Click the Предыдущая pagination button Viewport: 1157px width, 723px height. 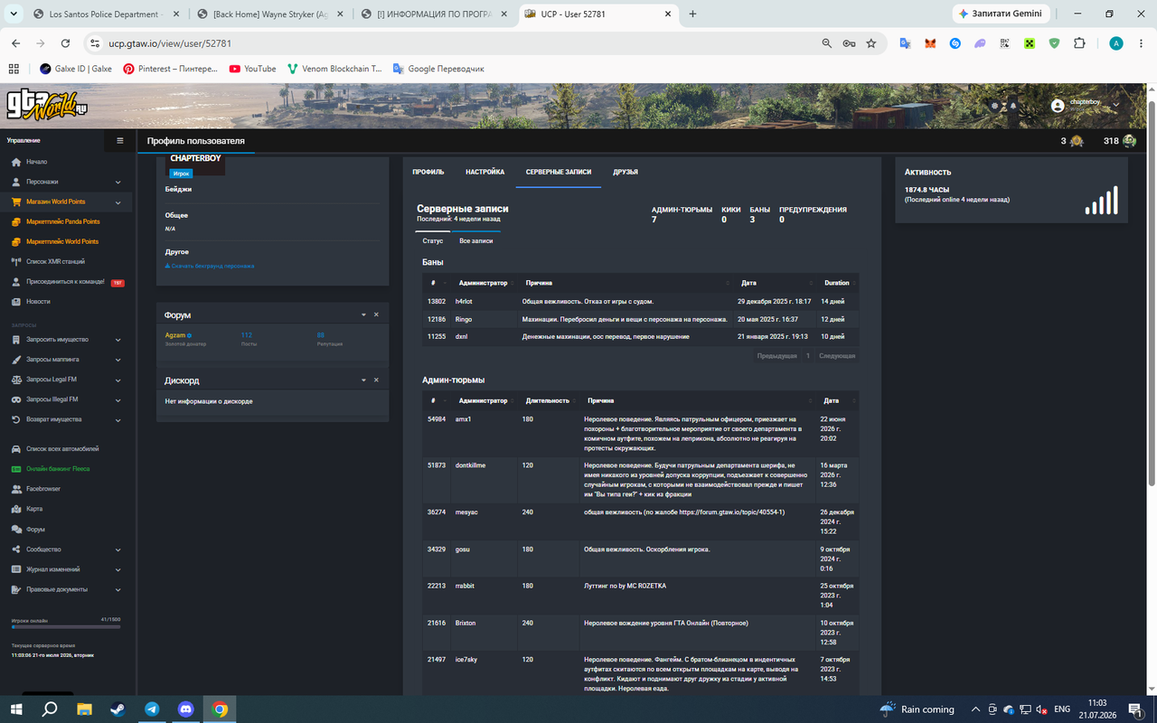click(777, 356)
